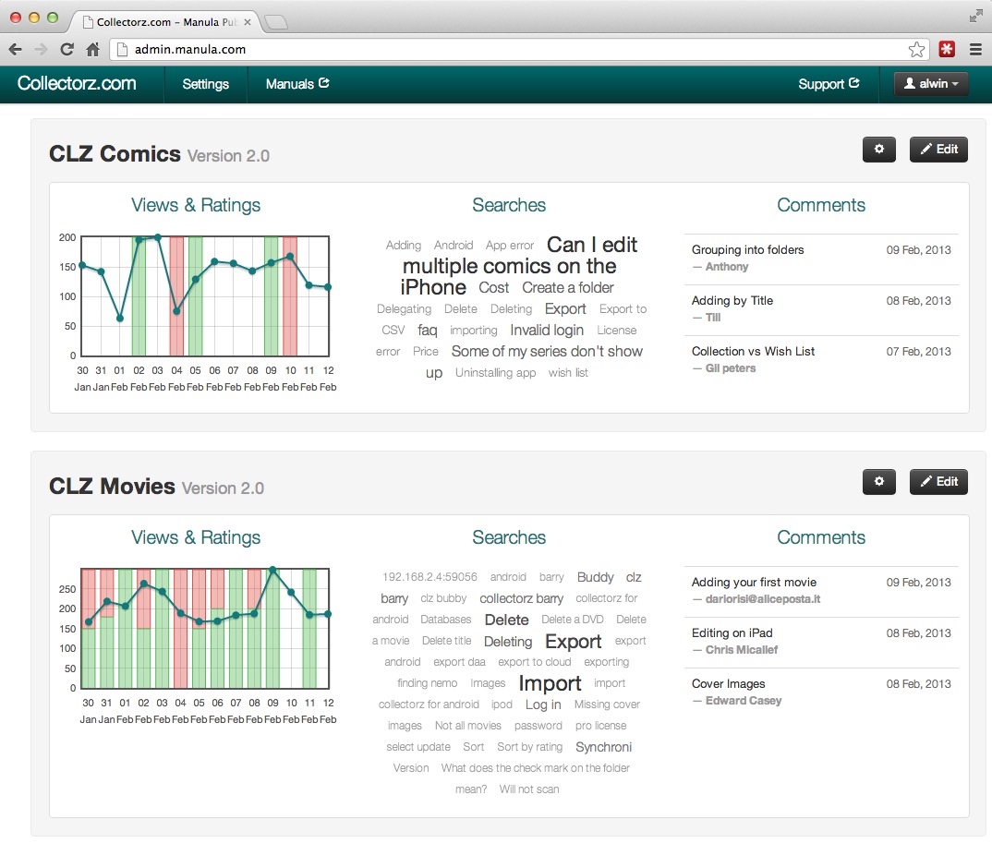
Task: Edit the CLZ Movies manual
Action: 938,482
